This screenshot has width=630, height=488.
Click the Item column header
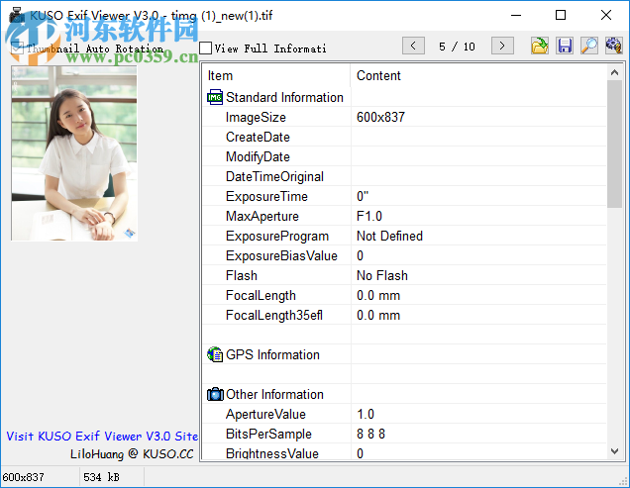click(x=276, y=75)
